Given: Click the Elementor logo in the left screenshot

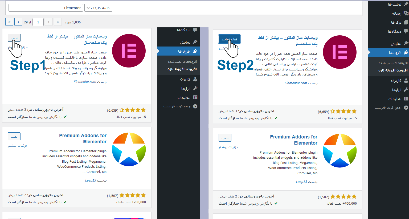Looking at the screenshot, I should [x=129, y=51].
